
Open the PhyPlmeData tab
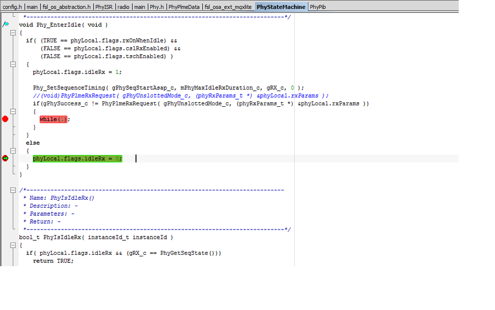[x=184, y=6]
